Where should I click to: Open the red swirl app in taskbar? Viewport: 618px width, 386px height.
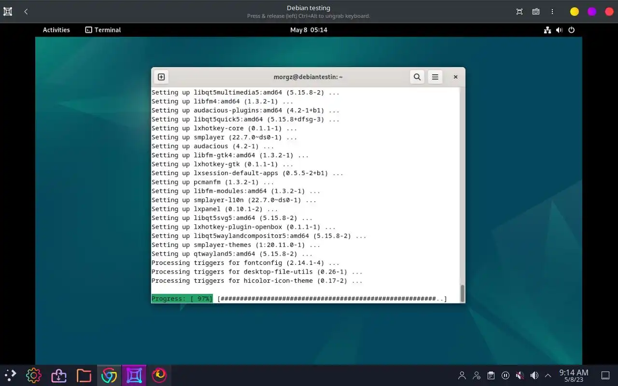[x=159, y=375]
